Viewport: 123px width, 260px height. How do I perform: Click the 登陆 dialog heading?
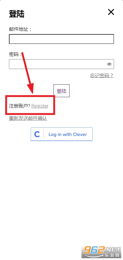[17, 14]
